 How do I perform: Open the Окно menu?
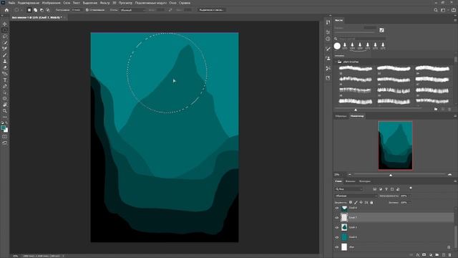click(x=172, y=3)
